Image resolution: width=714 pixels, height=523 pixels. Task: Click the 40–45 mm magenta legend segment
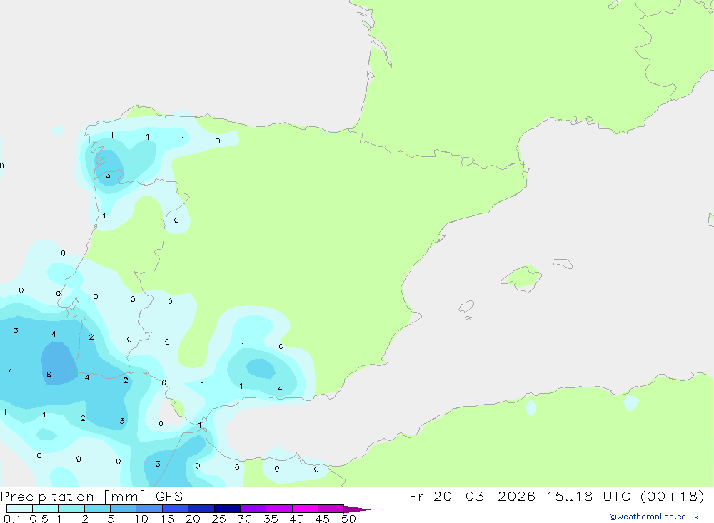[x=305, y=509]
